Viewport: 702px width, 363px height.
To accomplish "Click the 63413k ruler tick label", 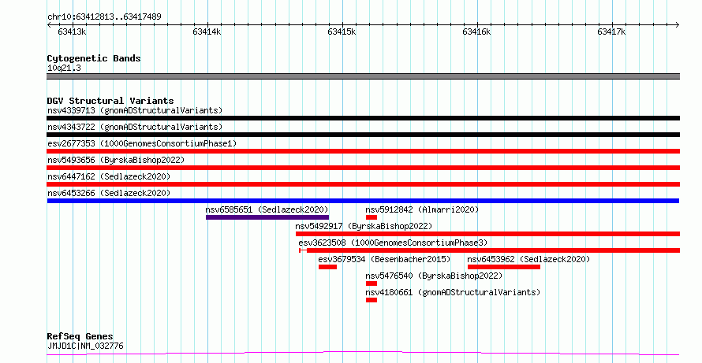I will pyautogui.click(x=72, y=31).
